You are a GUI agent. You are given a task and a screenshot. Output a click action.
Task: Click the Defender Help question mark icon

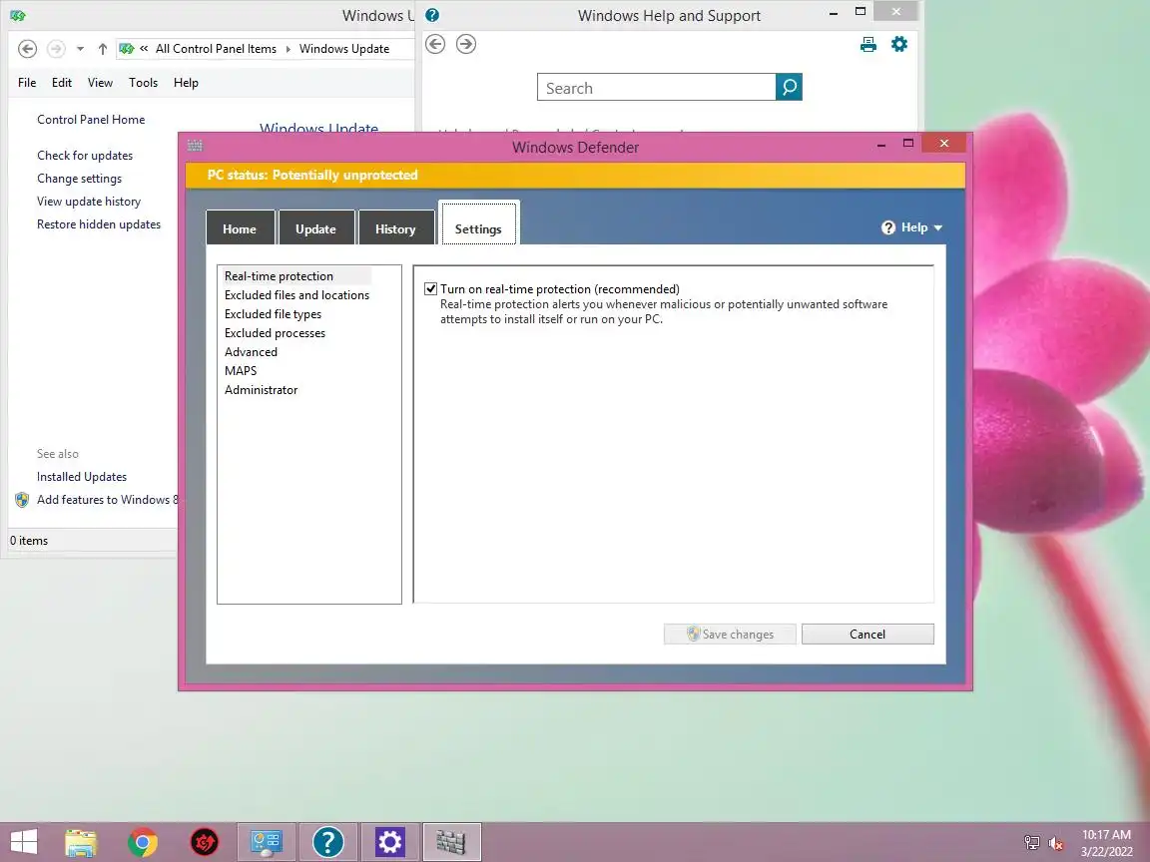click(x=888, y=227)
